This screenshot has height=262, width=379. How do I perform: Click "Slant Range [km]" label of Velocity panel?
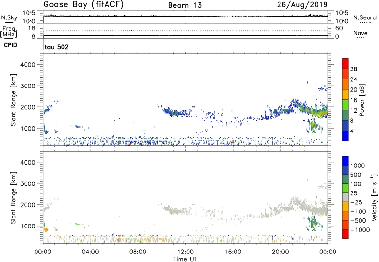[x=13, y=198]
